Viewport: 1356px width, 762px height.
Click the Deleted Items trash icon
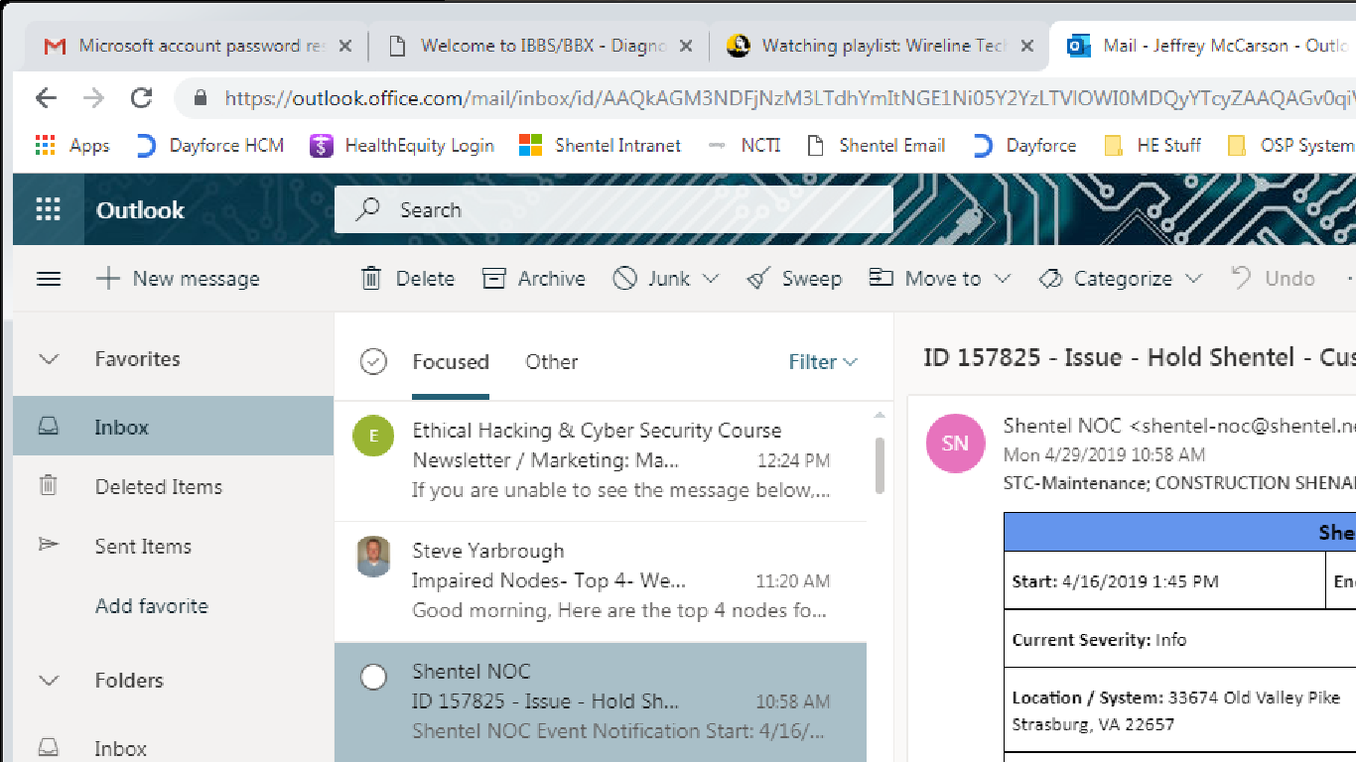pyautogui.click(x=48, y=486)
